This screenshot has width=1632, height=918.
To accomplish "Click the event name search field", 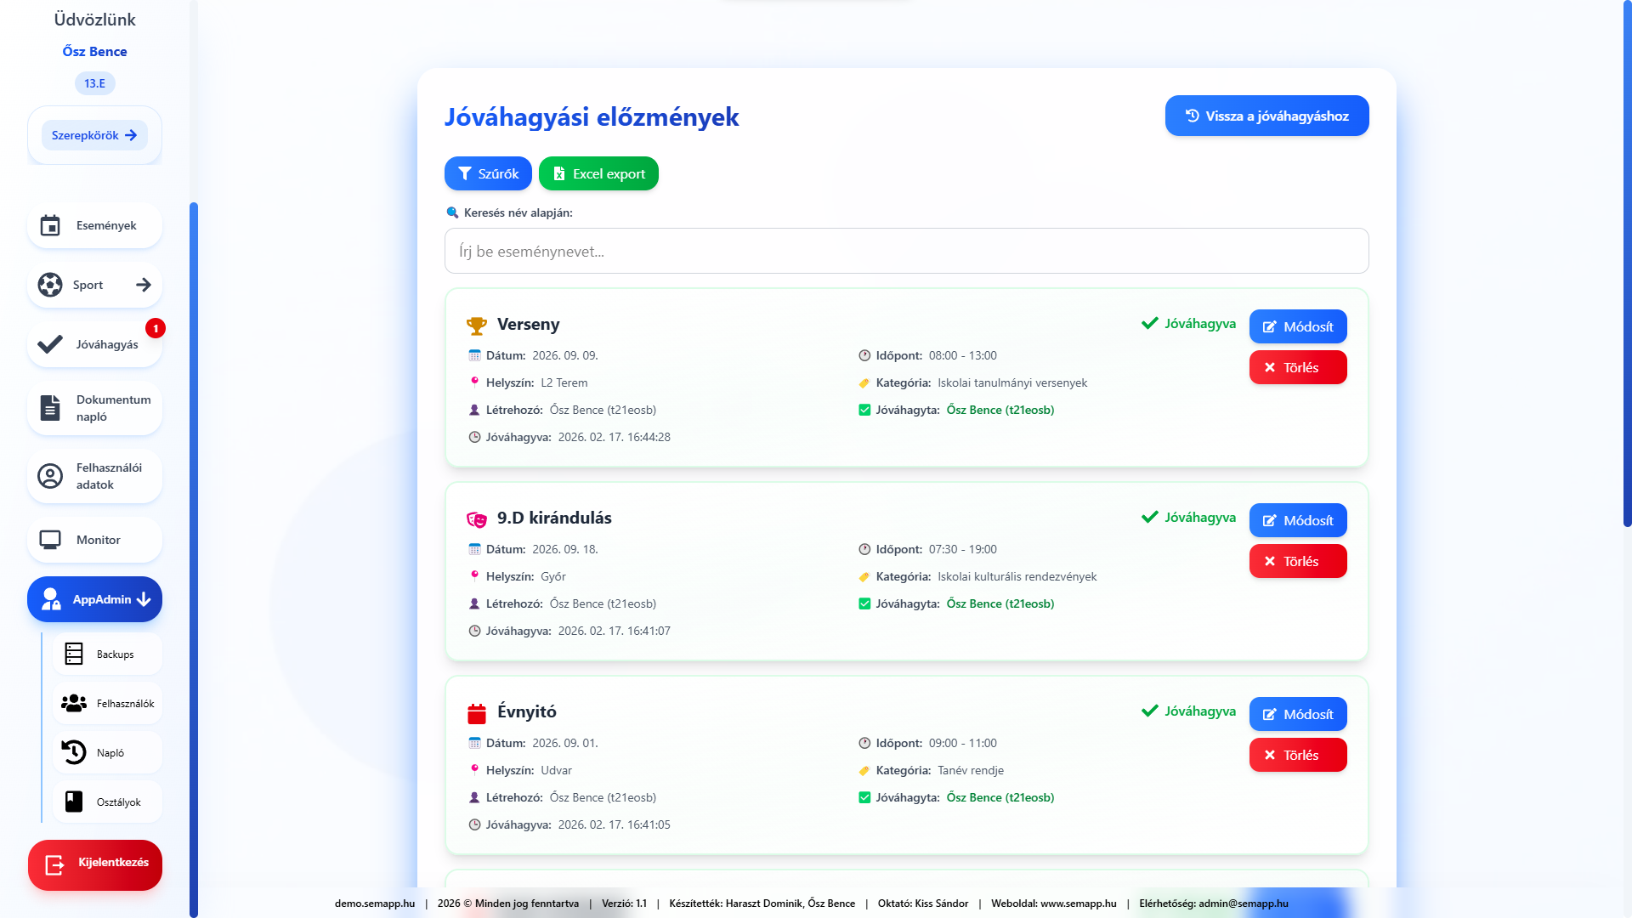I will [x=906, y=251].
